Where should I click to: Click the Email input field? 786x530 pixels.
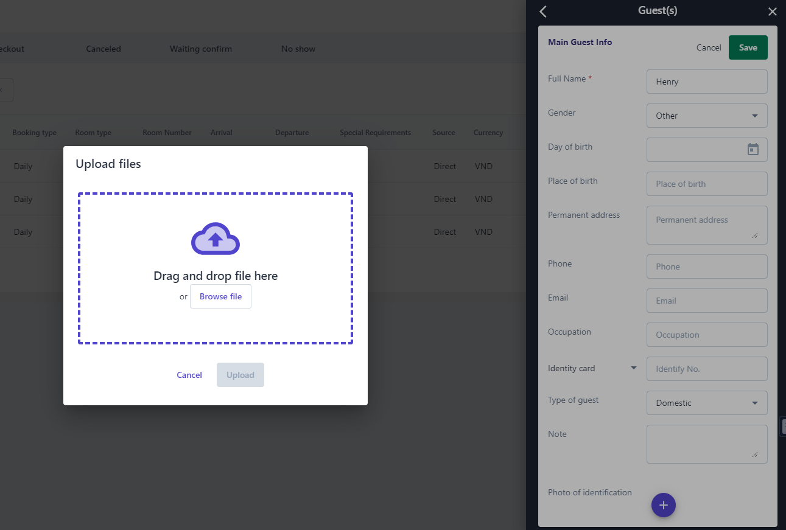tap(706, 301)
